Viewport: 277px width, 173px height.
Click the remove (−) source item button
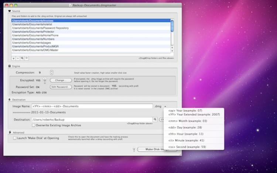point(18,58)
